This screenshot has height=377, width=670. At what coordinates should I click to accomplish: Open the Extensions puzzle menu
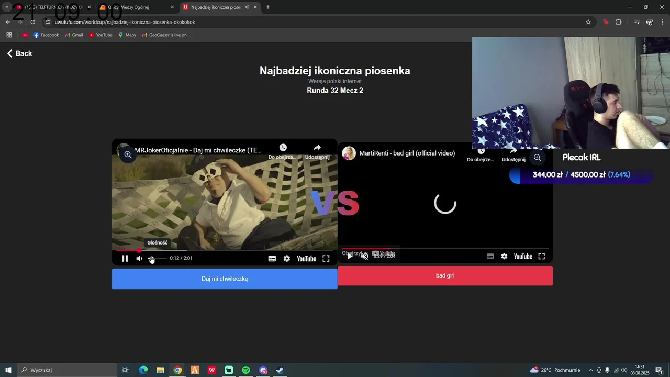[619, 22]
